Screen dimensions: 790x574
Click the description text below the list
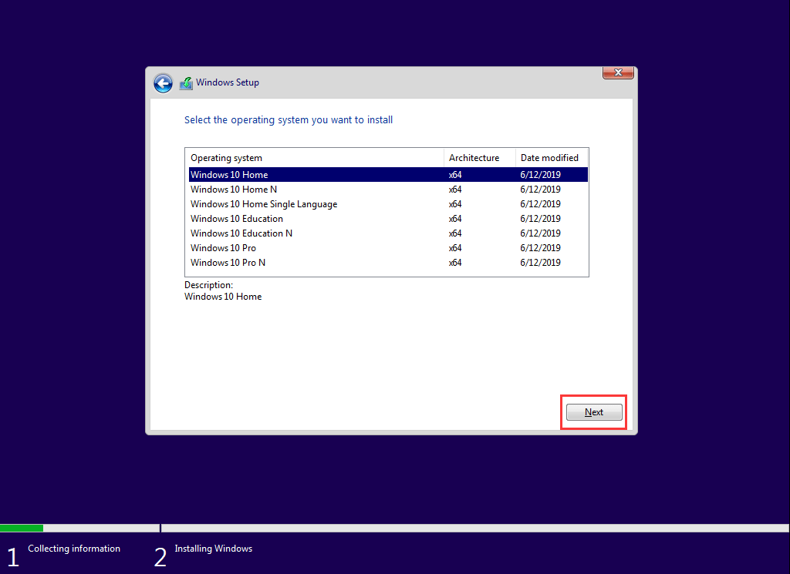coord(223,297)
